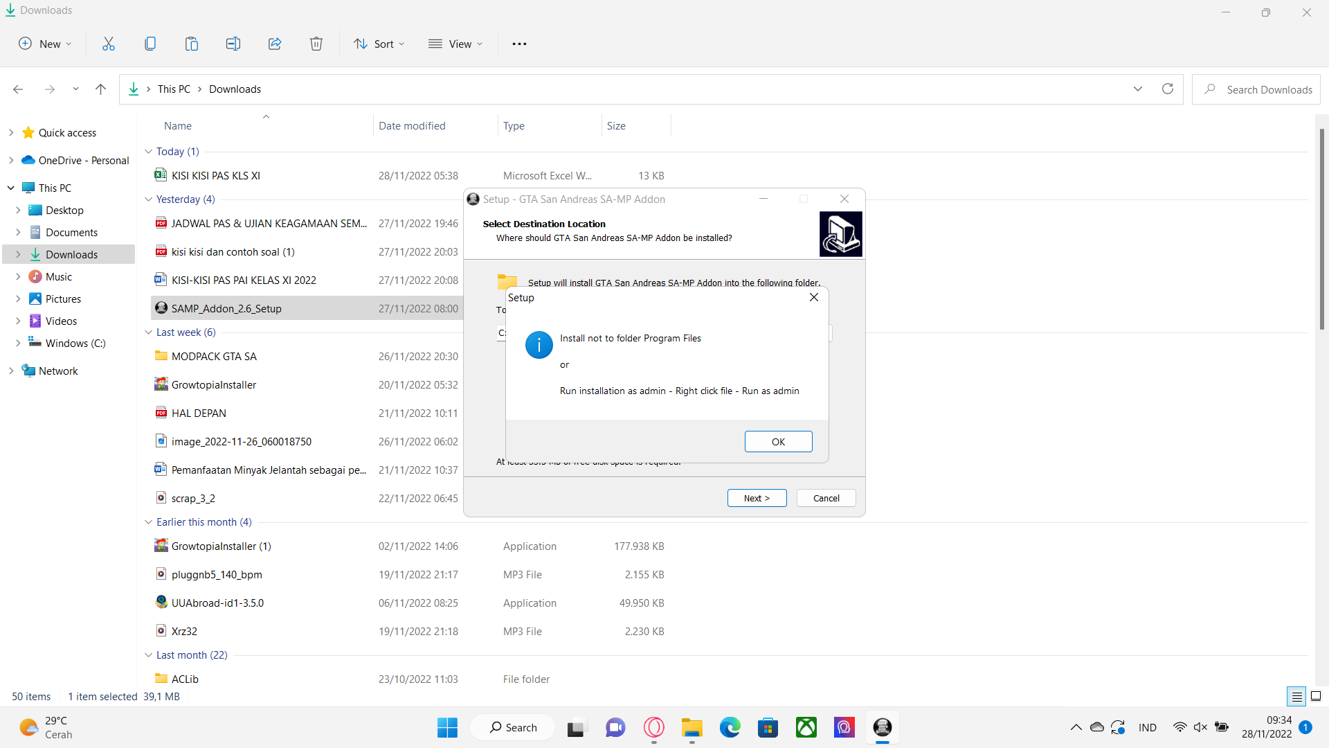Image resolution: width=1329 pixels, height=748 pixels.
Task: Select Windows (C:) drive in sidebar
Action: pos(75,343)
